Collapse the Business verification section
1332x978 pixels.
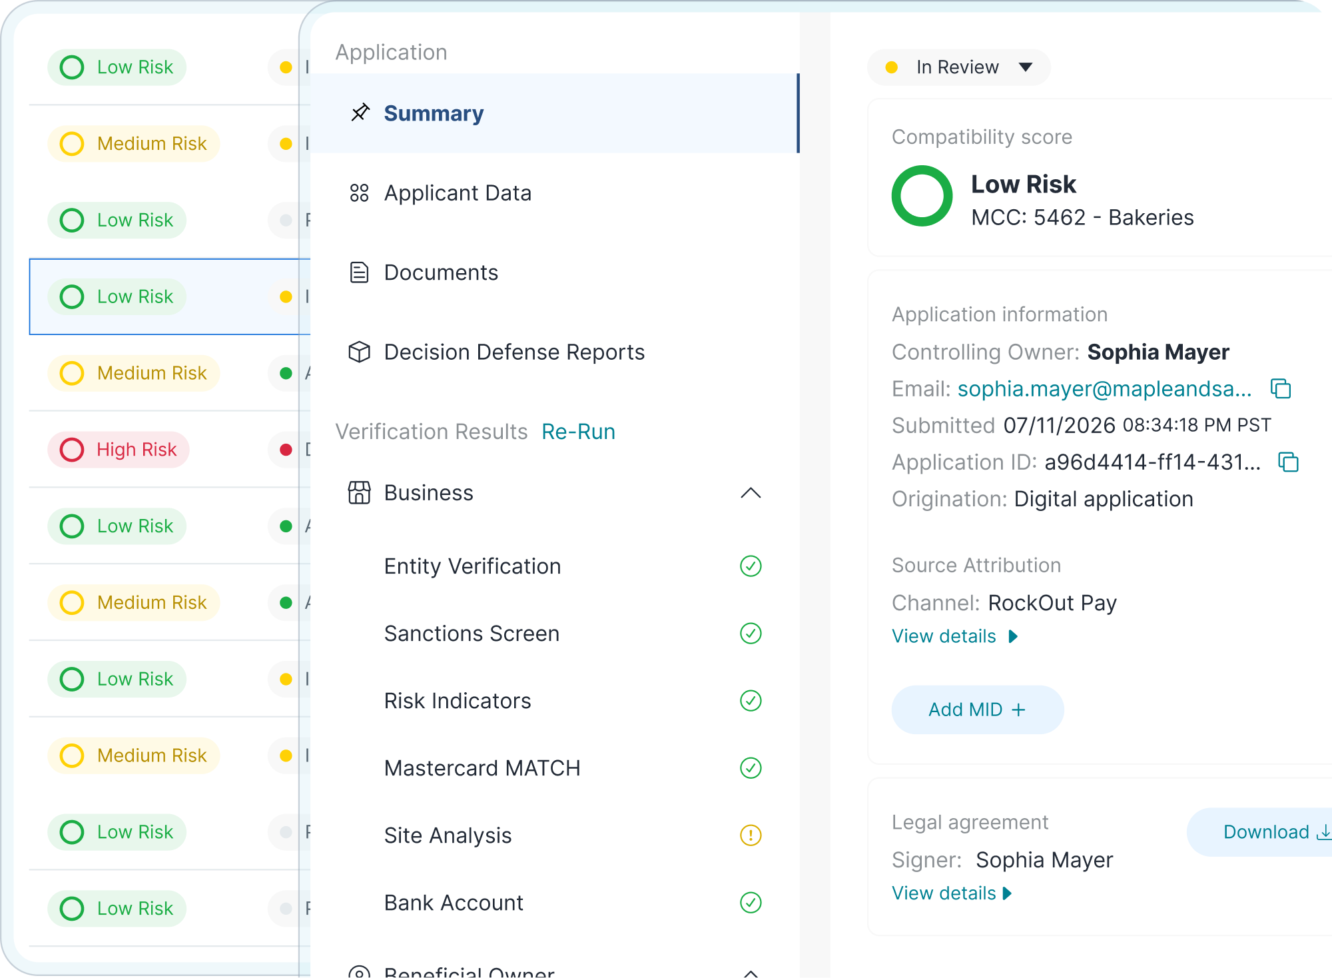[751, 493]
